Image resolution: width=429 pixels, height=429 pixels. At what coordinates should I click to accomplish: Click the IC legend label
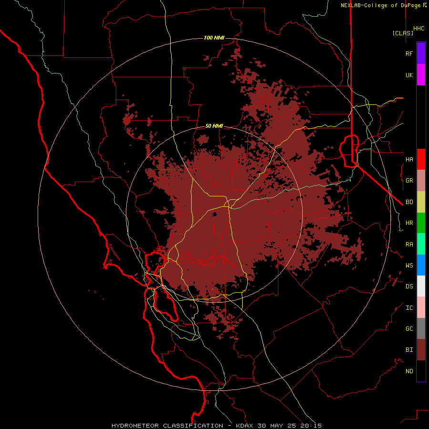click(409, 308)
